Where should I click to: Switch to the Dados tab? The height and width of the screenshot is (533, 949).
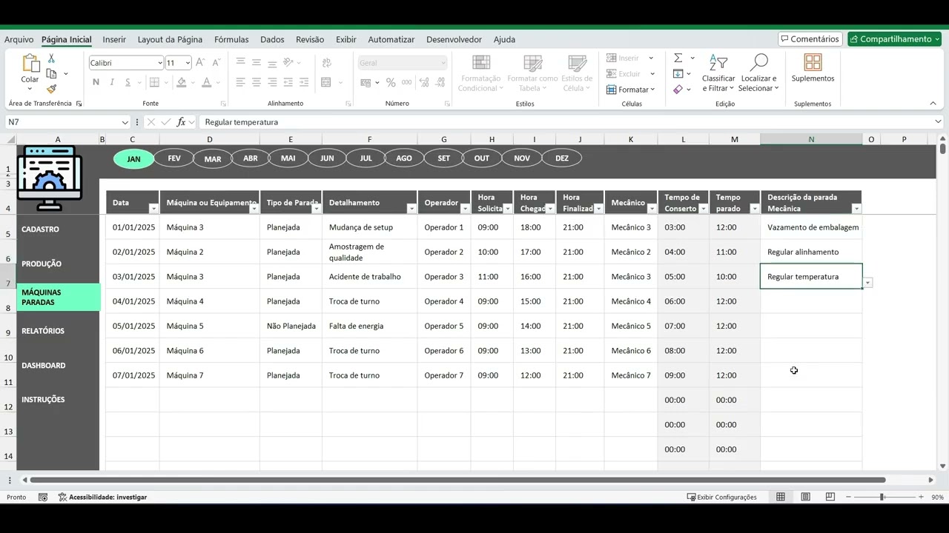coord(272,39)
